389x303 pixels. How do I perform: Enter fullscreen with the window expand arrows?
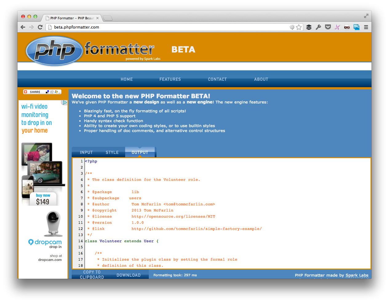point(366,16)
